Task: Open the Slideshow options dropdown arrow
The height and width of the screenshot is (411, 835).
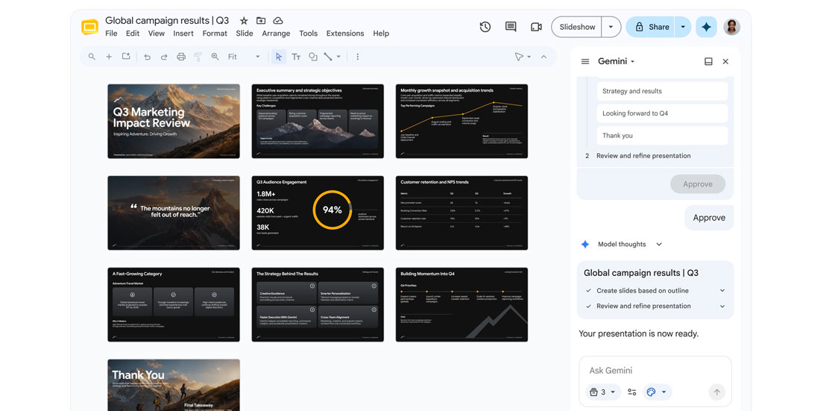Action: tap(611, 27)
